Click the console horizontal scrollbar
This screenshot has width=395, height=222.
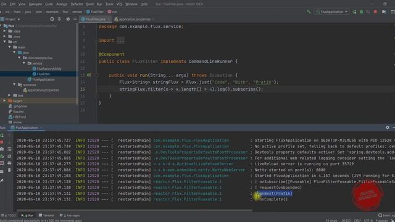(135, 210)
